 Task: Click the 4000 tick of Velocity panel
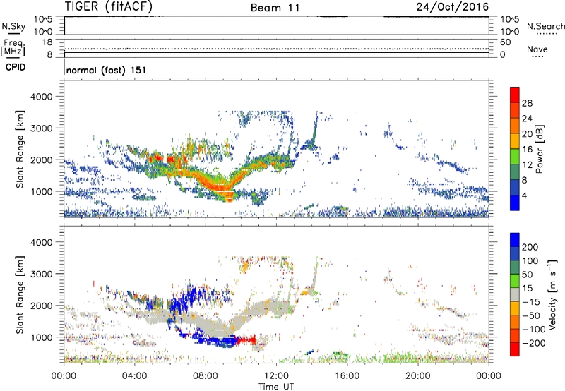pyautogui.click(x=42, y=242)
